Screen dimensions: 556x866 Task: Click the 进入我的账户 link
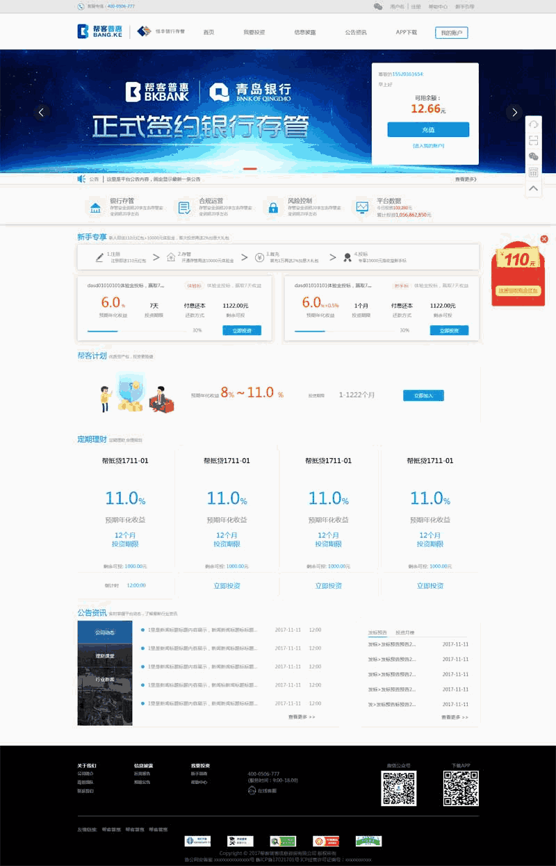pyautogui.click(x=428, y=146)
